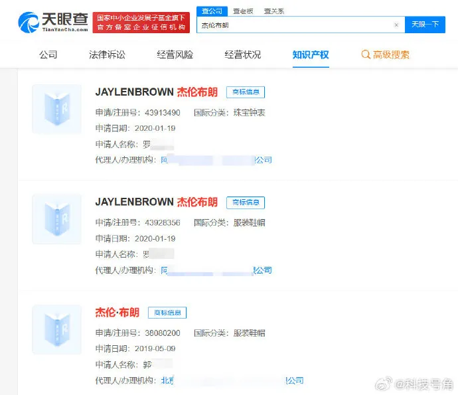Open the 北京 agency link for registration 38080200
458x395 pixels.
[232, 380]
